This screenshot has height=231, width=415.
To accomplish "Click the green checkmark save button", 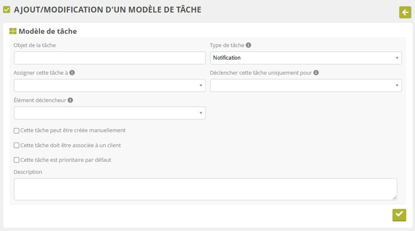I will [399, 214].
